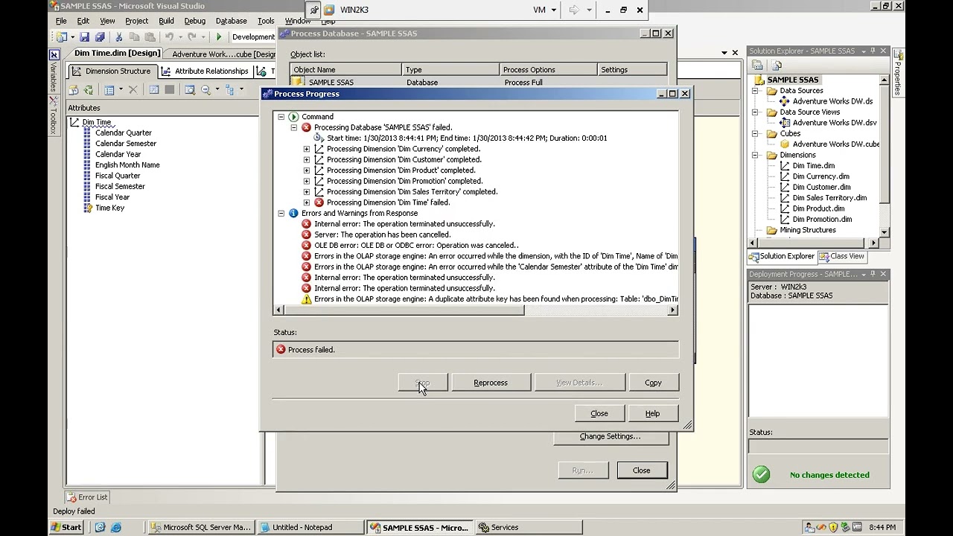
Task: Open the File menu
Action: 61,21
